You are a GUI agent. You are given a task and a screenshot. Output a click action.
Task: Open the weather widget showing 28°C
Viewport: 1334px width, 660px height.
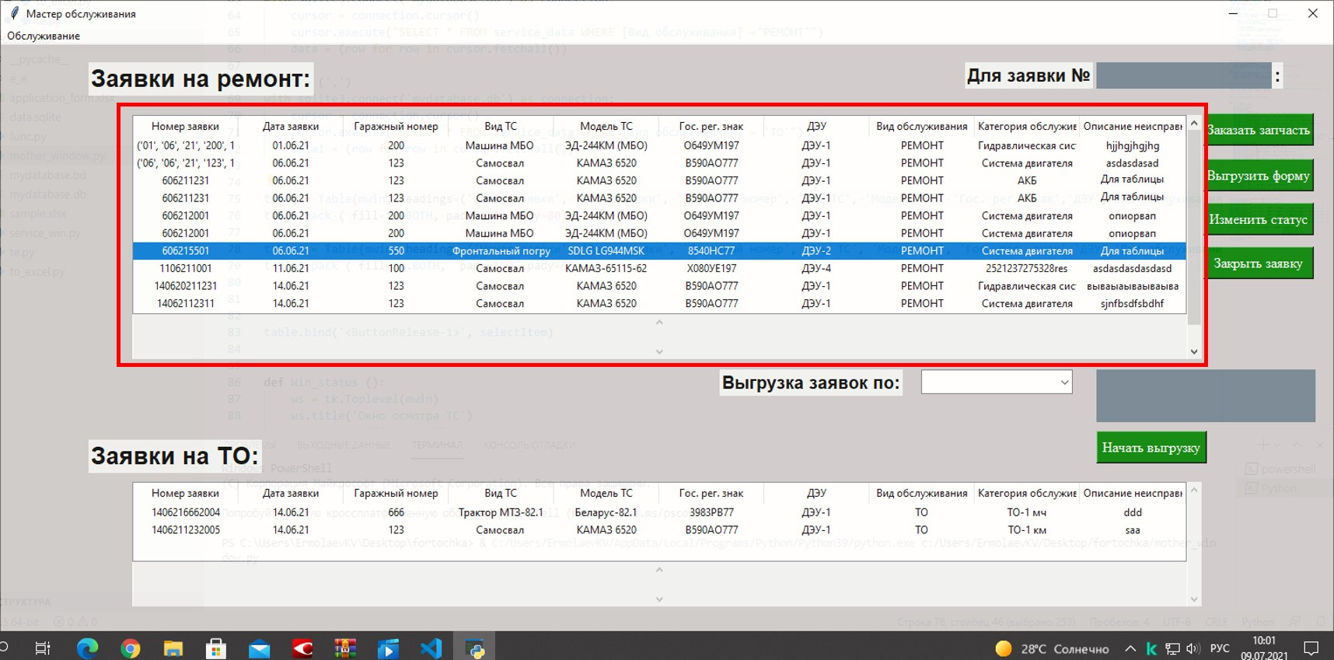1052,648
